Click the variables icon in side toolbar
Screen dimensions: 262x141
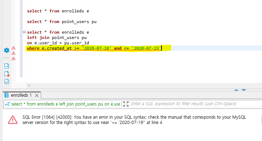point(7,81)
